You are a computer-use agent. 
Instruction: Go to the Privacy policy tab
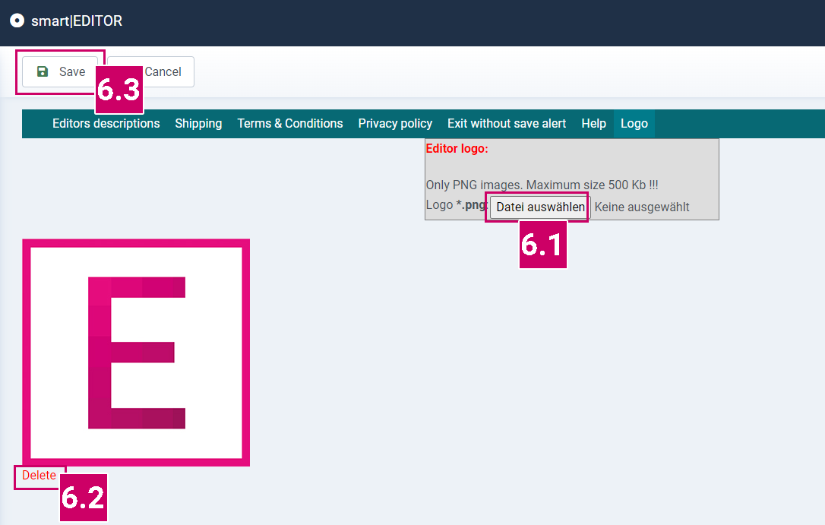click(395, 124)
